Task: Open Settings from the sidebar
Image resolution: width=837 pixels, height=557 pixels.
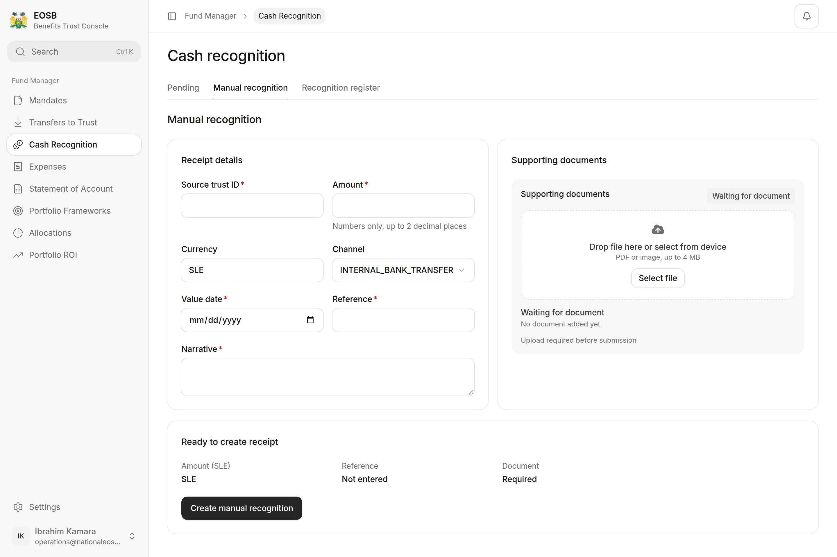Action: click(74, 507)
